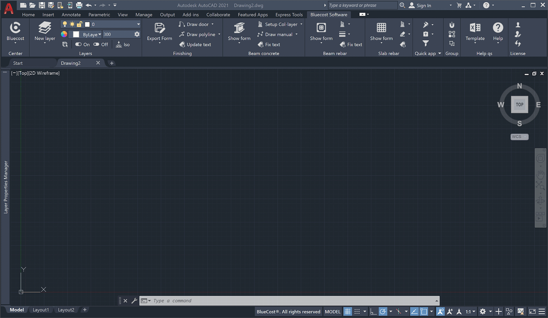Image resolution: width=548 pixels, height=318 pixels.
Task: Switch to the Annotate ribbon tab
Action: click(x=71, y=14)
